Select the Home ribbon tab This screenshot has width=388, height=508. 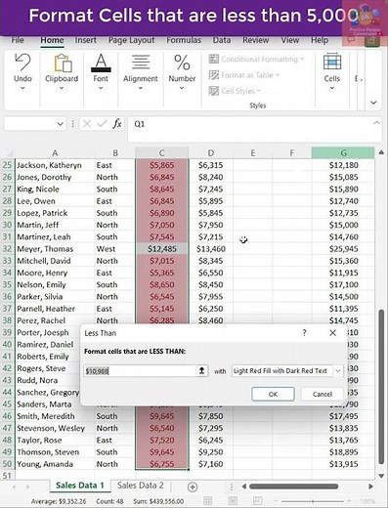[x=52, y=40]
